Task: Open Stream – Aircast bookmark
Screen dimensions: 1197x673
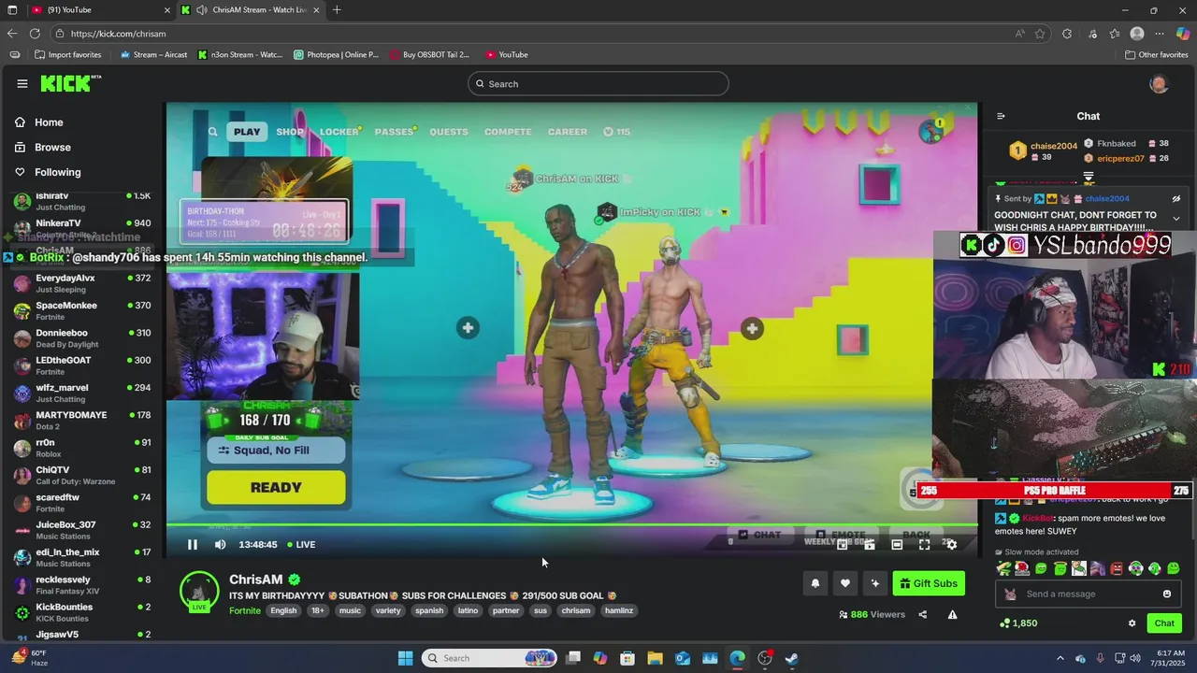Action: 153,55
